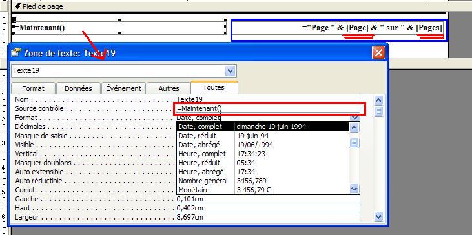Close the Zone de texte property window
This screenshot has height=235, width=472.
pyautogui.click(x=378, y=53)
